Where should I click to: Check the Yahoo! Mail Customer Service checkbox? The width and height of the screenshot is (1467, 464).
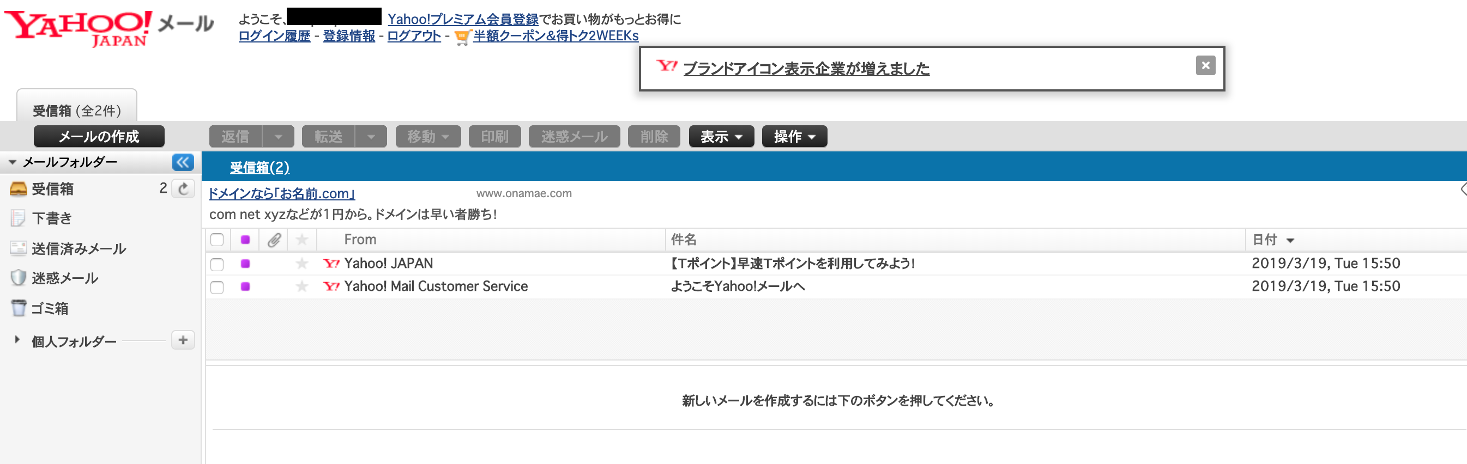tap(217, 287)
